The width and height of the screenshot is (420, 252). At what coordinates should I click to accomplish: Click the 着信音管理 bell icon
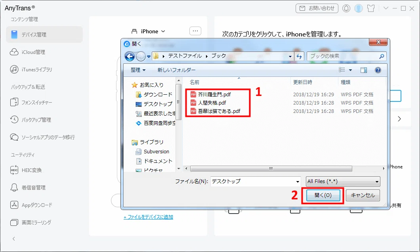coord(14,187)
